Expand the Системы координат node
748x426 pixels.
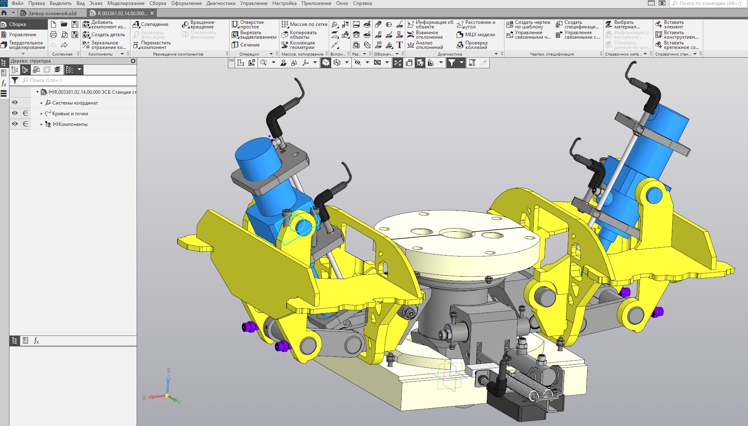pyautogui.click(x=42, y=103)
